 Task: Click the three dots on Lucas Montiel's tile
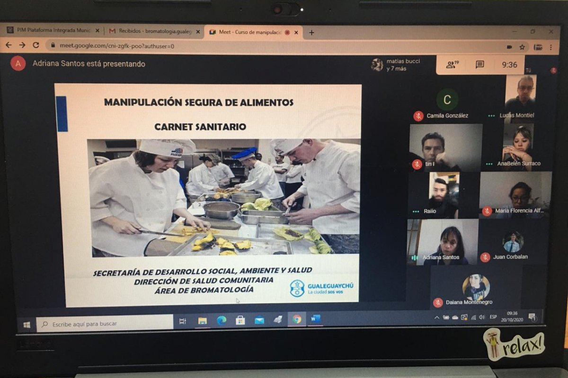pos(491,115)
